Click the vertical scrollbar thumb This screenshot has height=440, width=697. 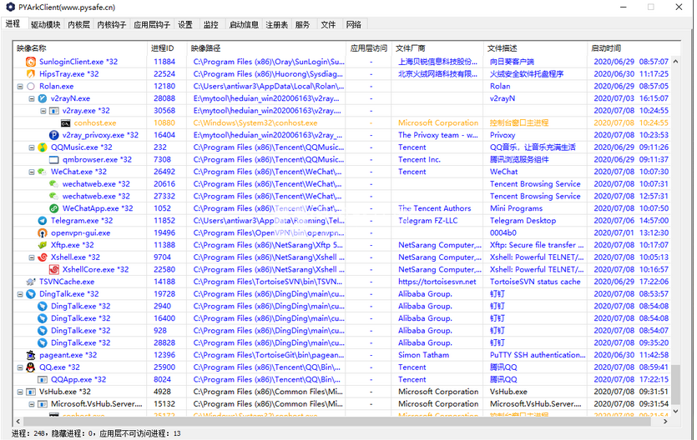coord(675,384)
